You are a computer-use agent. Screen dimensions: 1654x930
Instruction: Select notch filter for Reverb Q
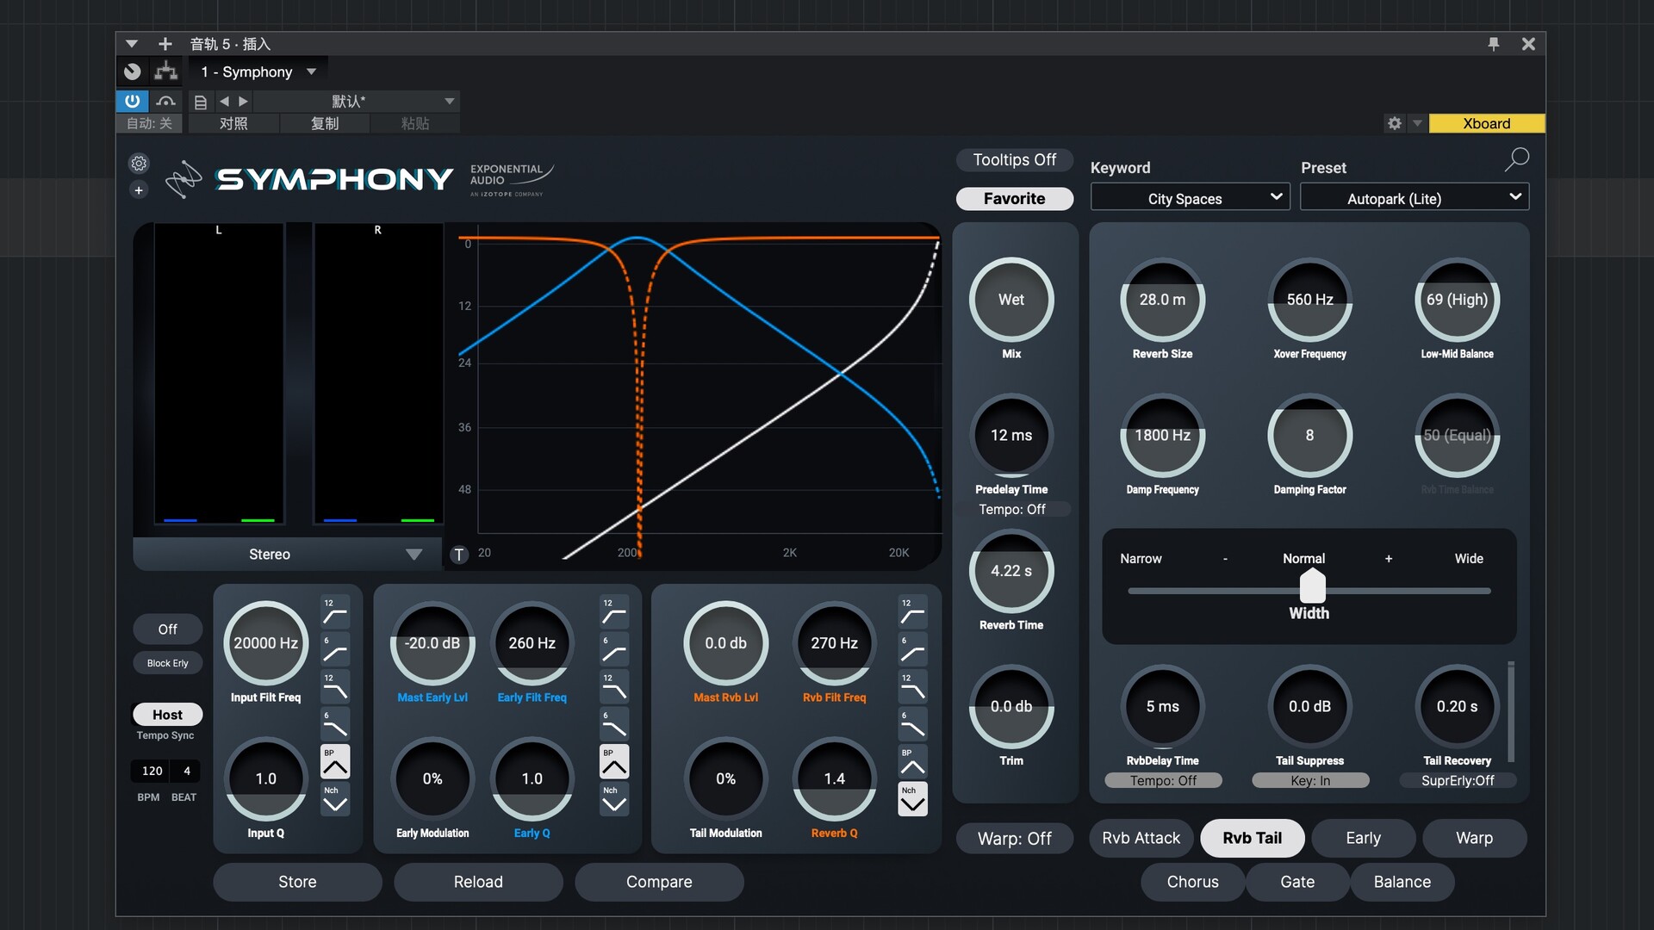[x=912, y=799]
